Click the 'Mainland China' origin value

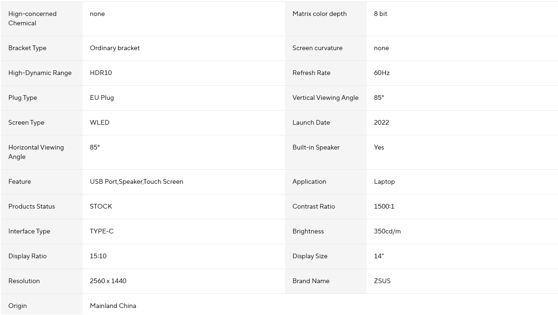pos(113,306)
